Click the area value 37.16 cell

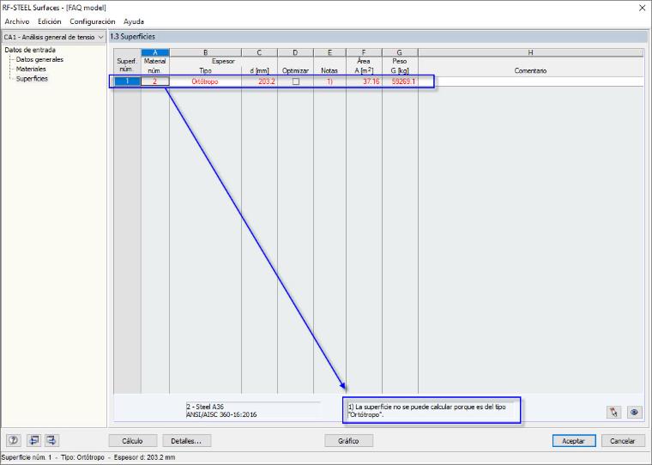[364, 82]
